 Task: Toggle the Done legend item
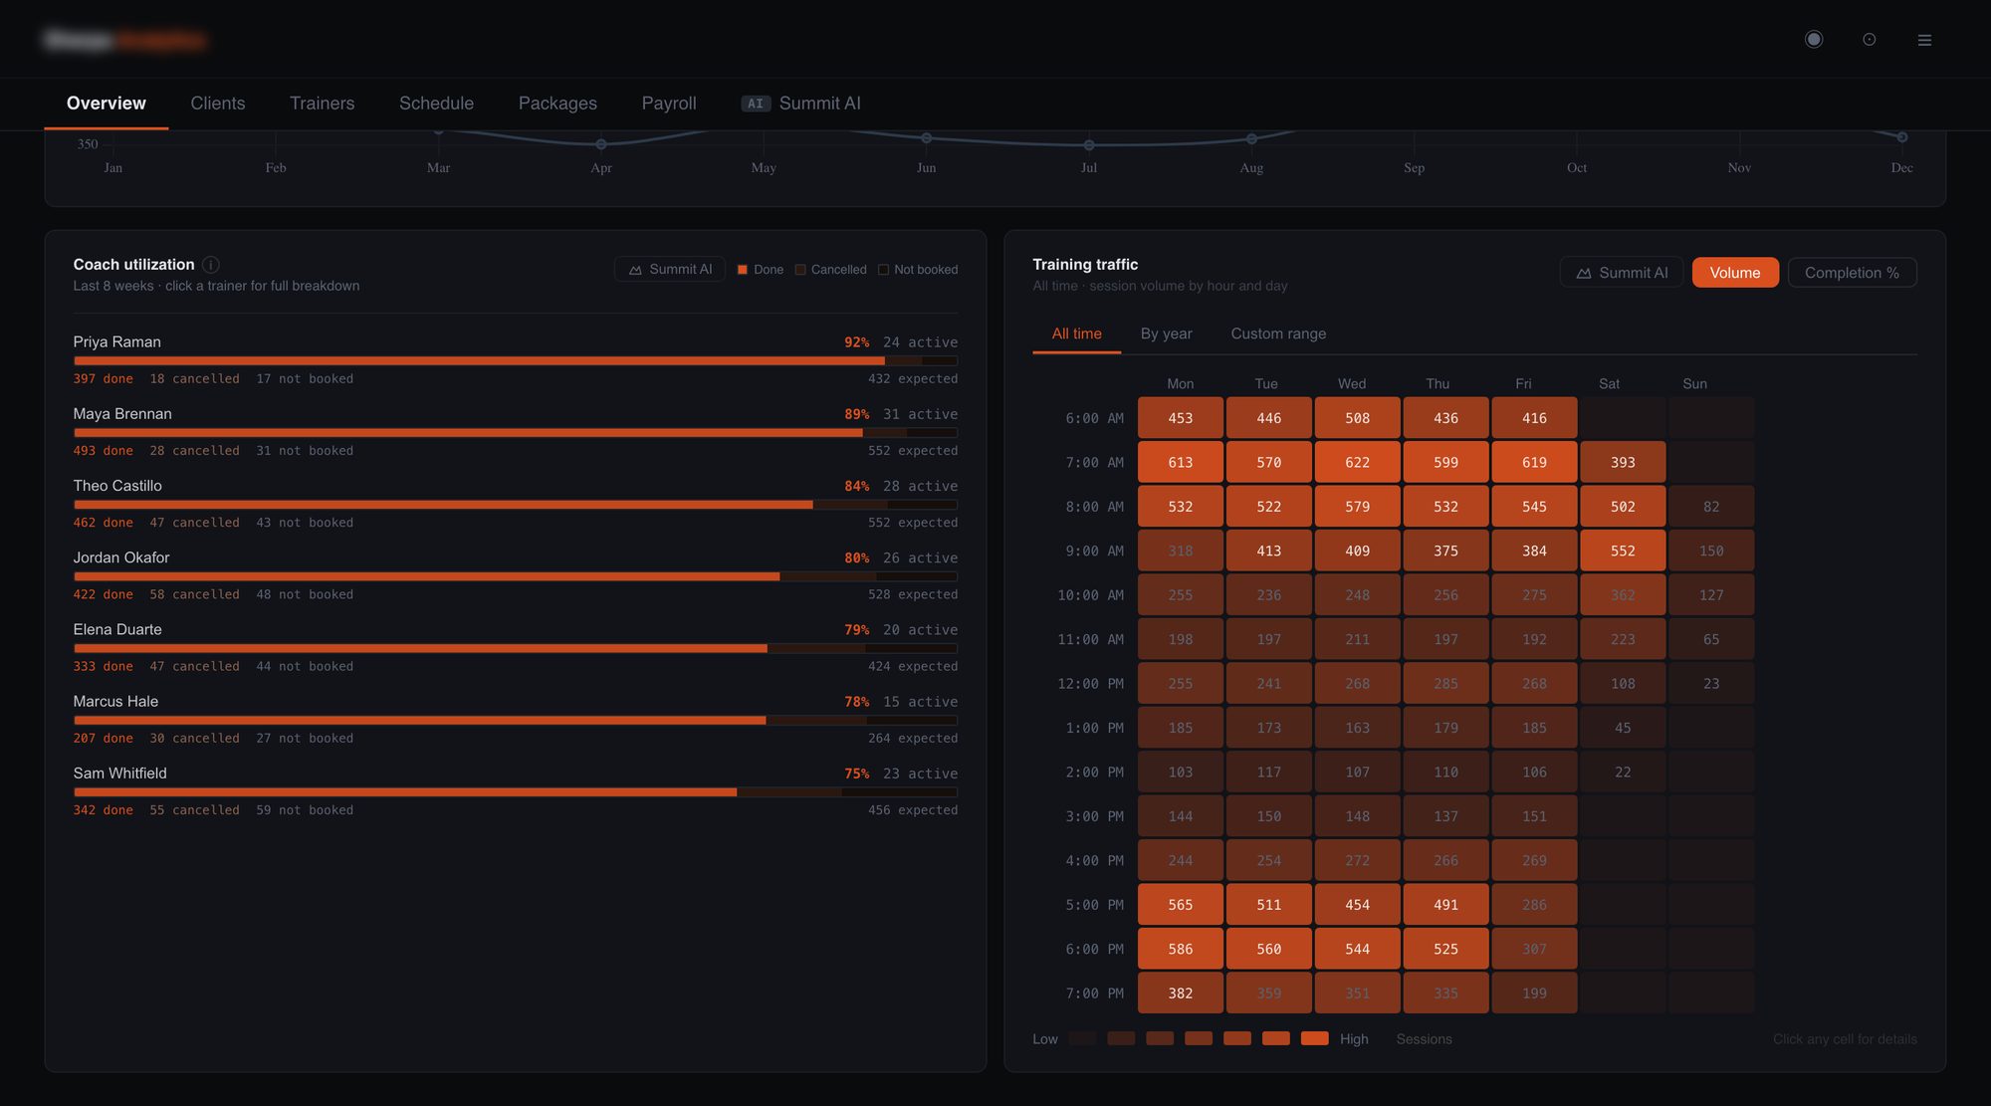761,270
